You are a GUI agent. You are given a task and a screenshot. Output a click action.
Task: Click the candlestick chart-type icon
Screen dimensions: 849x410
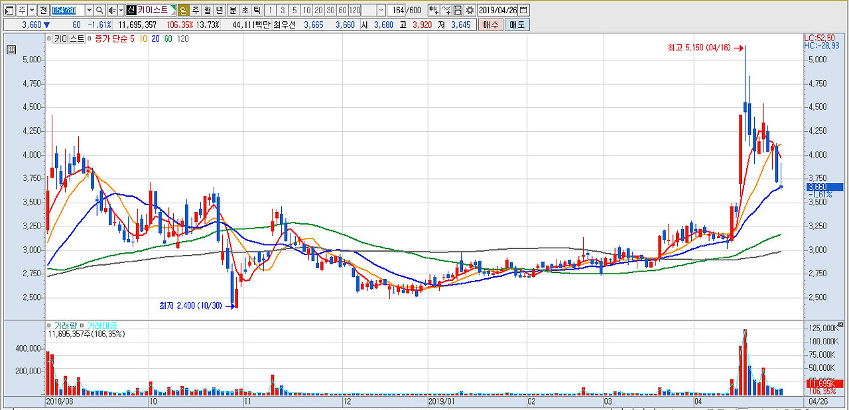(x=434, y=11)
